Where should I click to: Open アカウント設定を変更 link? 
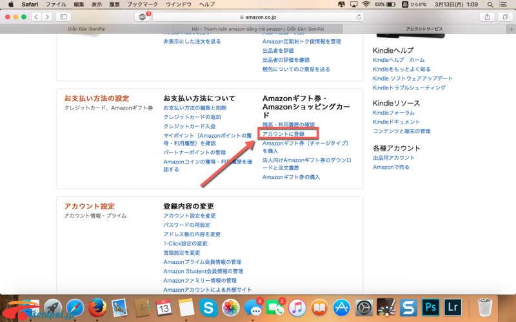click(x=190, y=216)
